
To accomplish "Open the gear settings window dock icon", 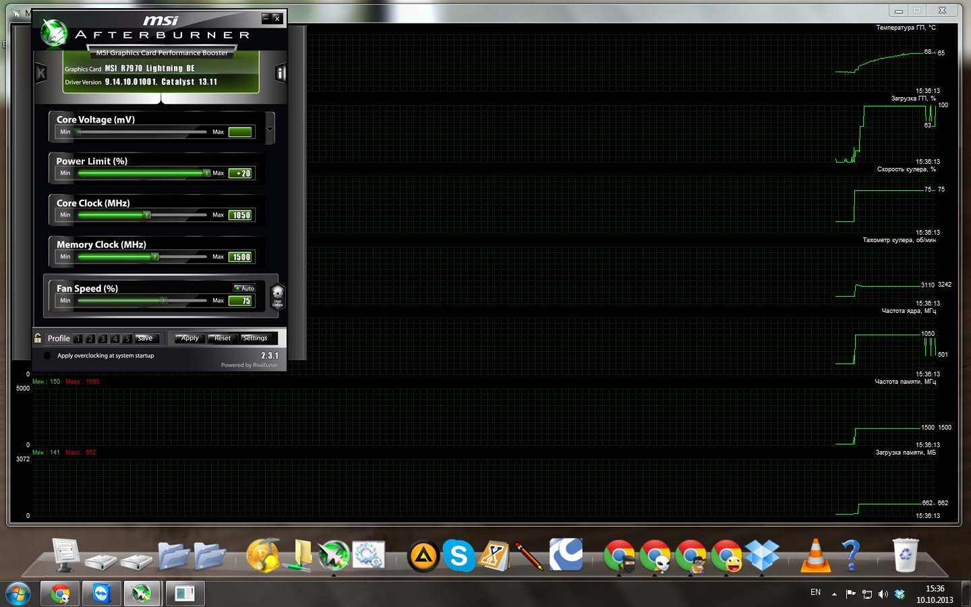I will (368, 556).
